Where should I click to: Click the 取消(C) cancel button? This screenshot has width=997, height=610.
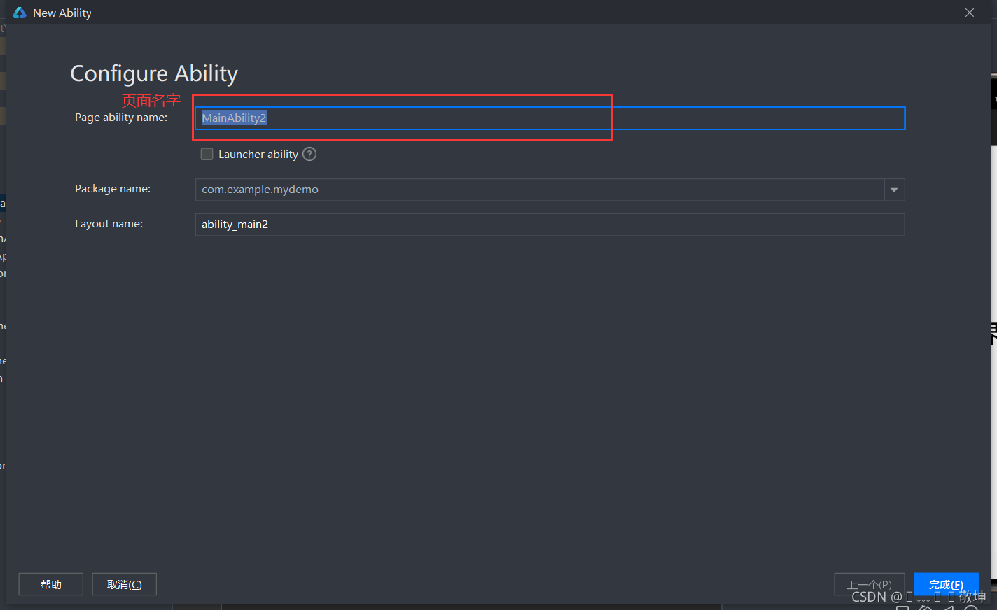click(x=124, y=584)
